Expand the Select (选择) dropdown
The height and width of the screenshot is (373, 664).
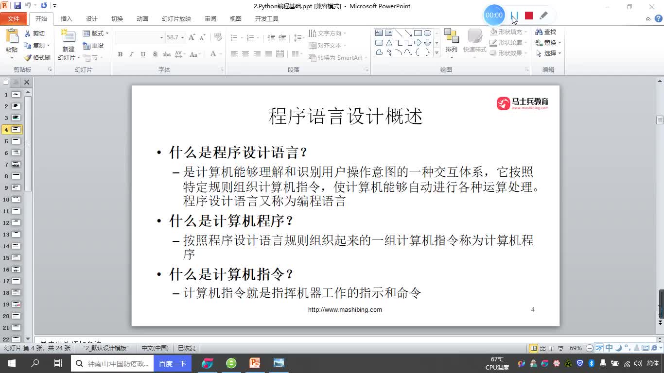549,53
